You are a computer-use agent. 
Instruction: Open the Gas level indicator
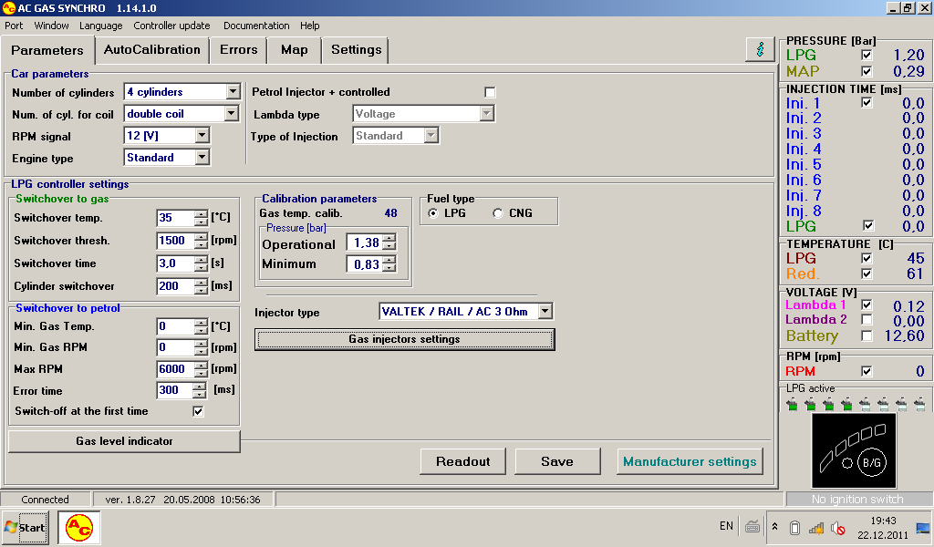(124, 441)
